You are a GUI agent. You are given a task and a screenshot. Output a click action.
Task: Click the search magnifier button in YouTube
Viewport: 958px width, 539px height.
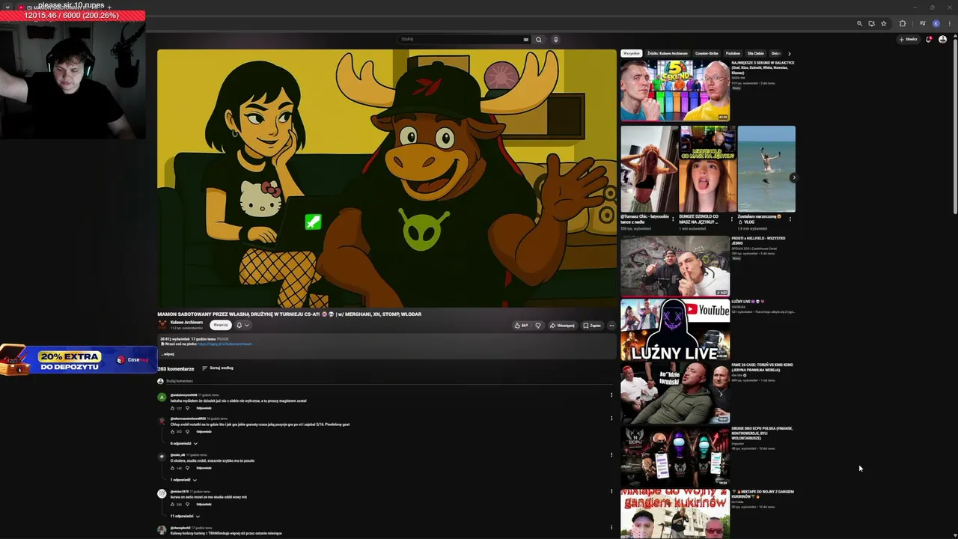[x=538, y=40]
